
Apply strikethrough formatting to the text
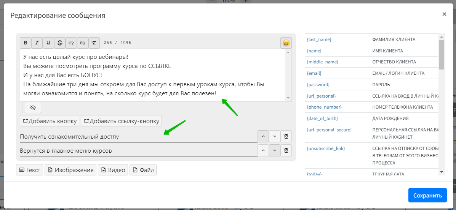(x=60, y=43)
